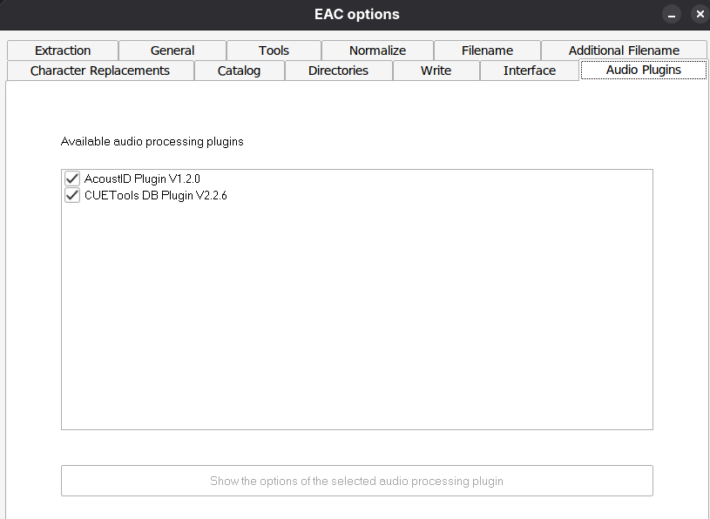Screen dimensions: 710x519
Task: Go to the Write tab
Action: coord(436,71)
